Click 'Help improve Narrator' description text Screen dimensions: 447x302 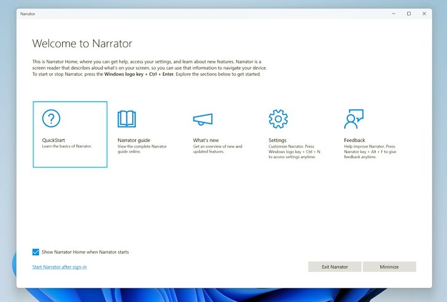370,151
